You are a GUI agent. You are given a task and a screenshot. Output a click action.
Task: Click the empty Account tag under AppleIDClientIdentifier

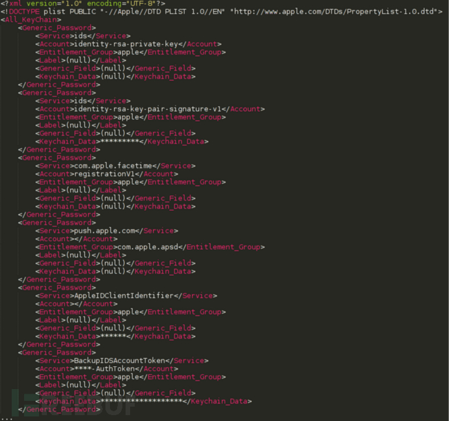[76, 304]
